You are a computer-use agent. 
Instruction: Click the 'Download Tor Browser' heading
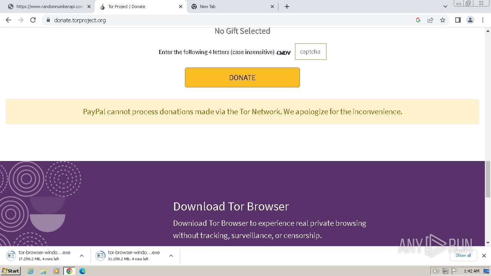pos(231,206)
